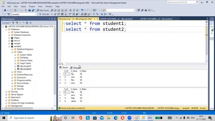Open the View menu
The image size is (215, 121).
16,6
